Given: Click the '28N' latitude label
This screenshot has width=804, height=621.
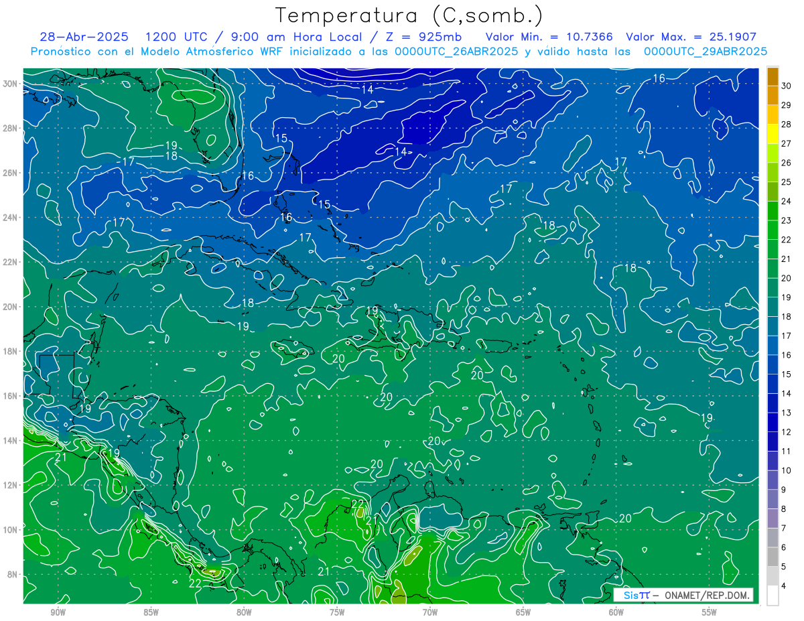Looking at the screenshot, I should pyautogui.click(x=10, y=128).
